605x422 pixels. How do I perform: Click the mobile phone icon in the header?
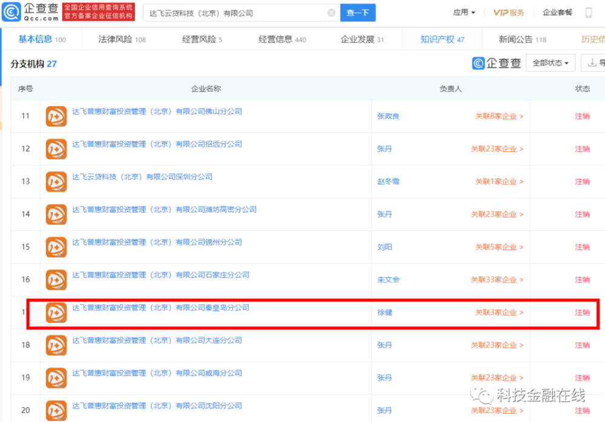pos(589,13)
